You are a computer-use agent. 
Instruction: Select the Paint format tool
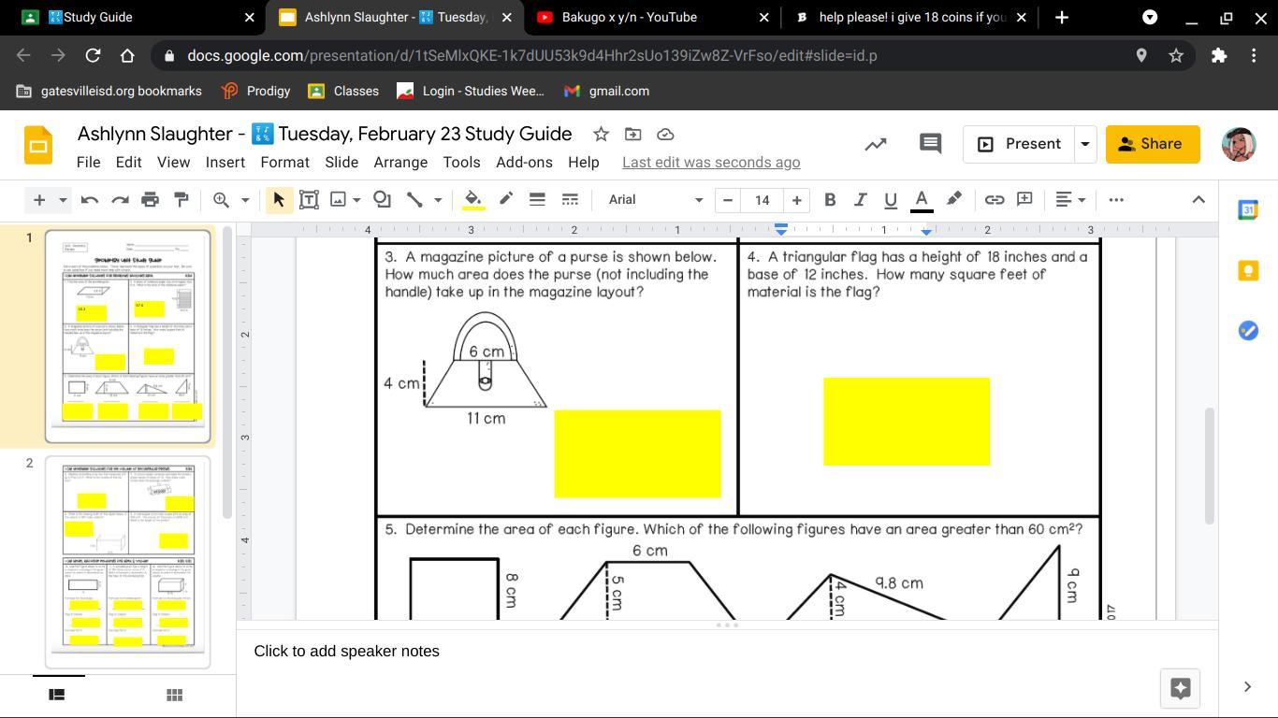[182, 199]
